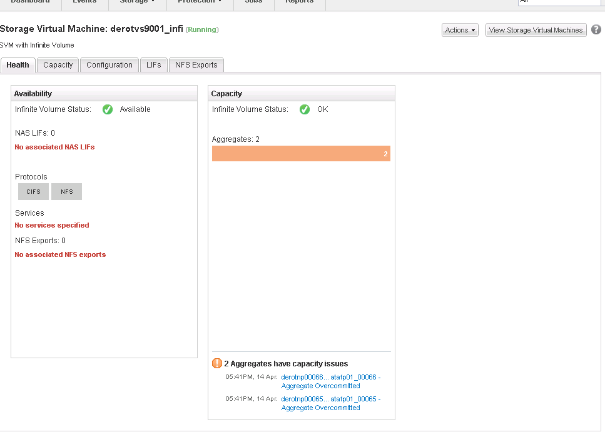The width and height of the screenshot is (605, 437).
Task: Click the green Available status check icon
Action: (108, 109)
